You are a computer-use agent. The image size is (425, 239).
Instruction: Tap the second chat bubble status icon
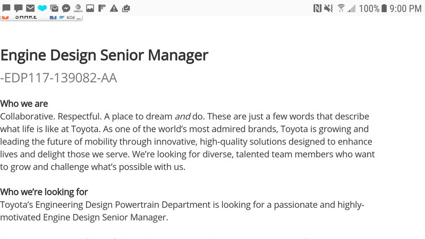click(18, 8)
